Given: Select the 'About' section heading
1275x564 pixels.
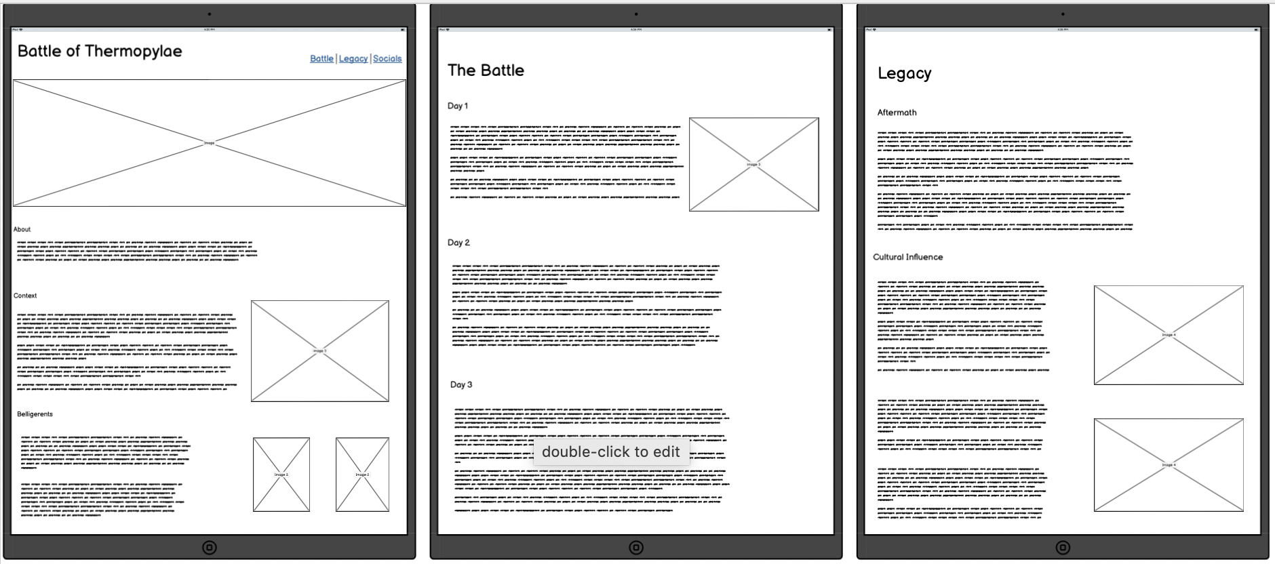Looking at the screenshot, I should (22, 229).
